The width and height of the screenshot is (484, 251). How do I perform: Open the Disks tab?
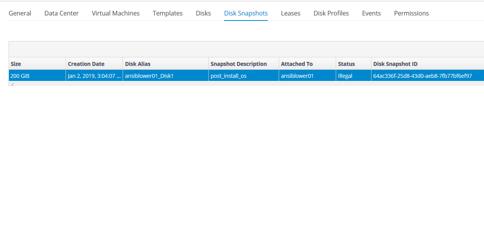[203, 13]
